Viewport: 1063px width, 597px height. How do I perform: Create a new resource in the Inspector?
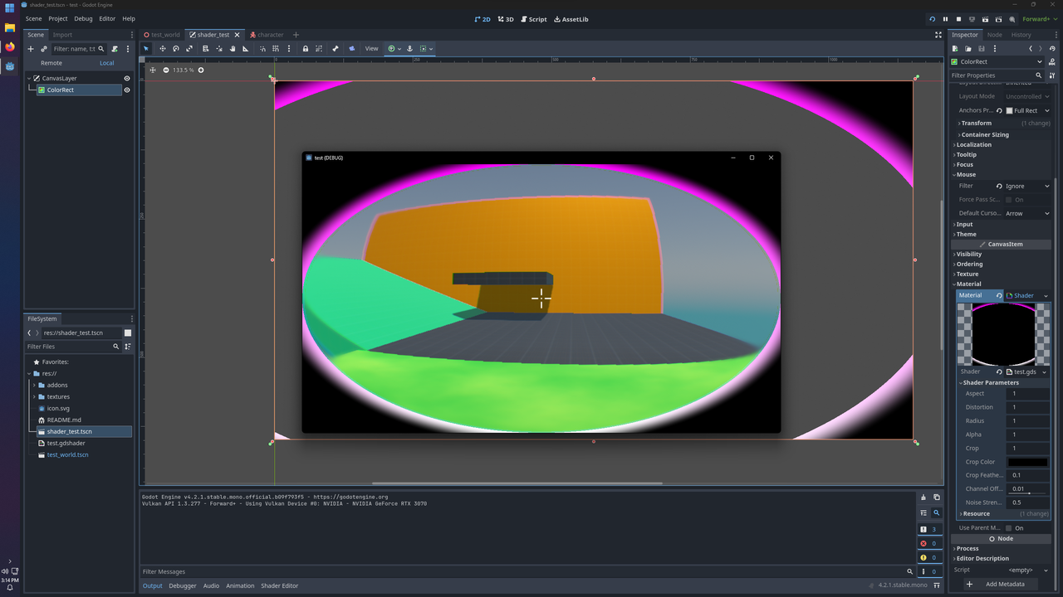pos(955,49)
